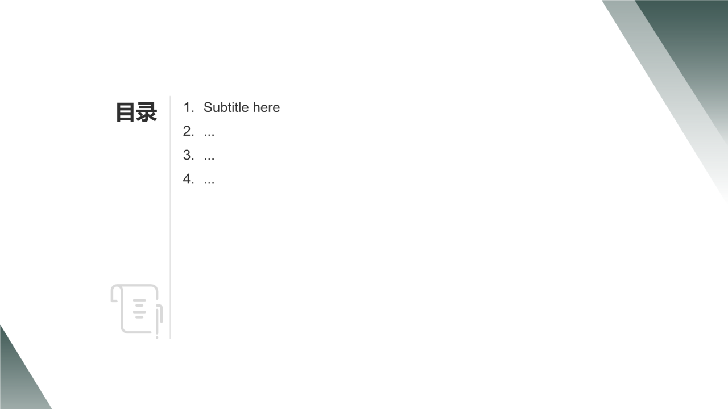Click the light gray diagonal band at top right
728x409 pixels.
[654, 57]
